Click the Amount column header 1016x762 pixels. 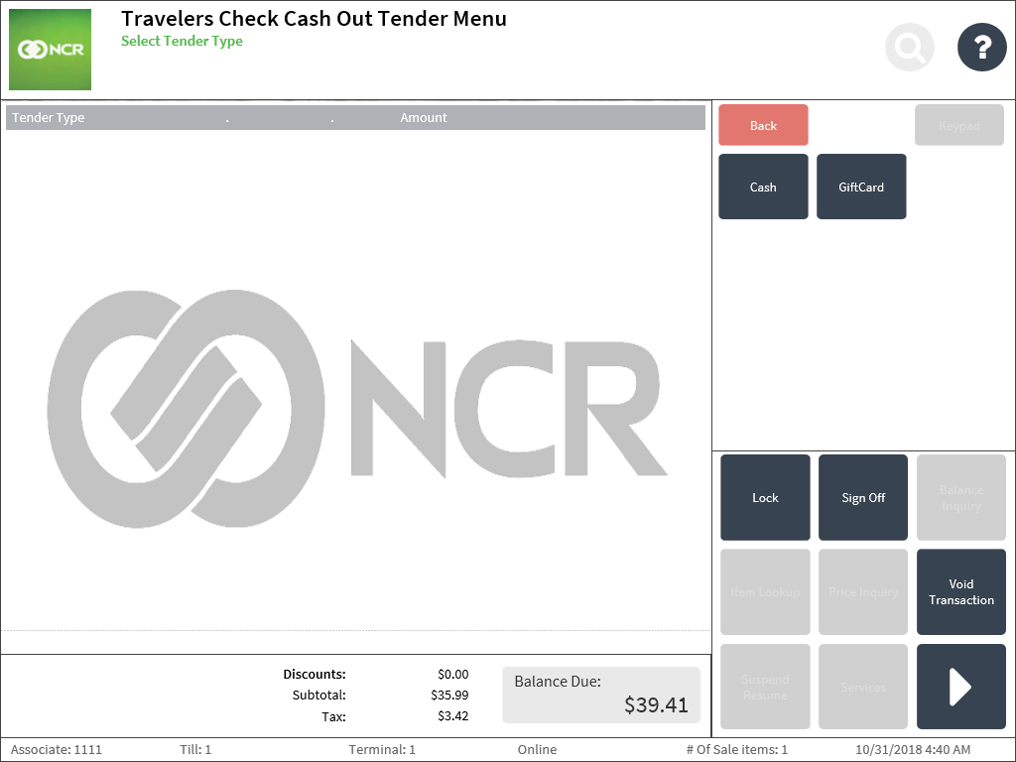tap(424, 118)
